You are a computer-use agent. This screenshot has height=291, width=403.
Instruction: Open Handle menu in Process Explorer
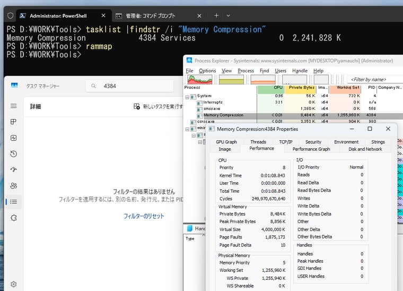coord(300,71)
